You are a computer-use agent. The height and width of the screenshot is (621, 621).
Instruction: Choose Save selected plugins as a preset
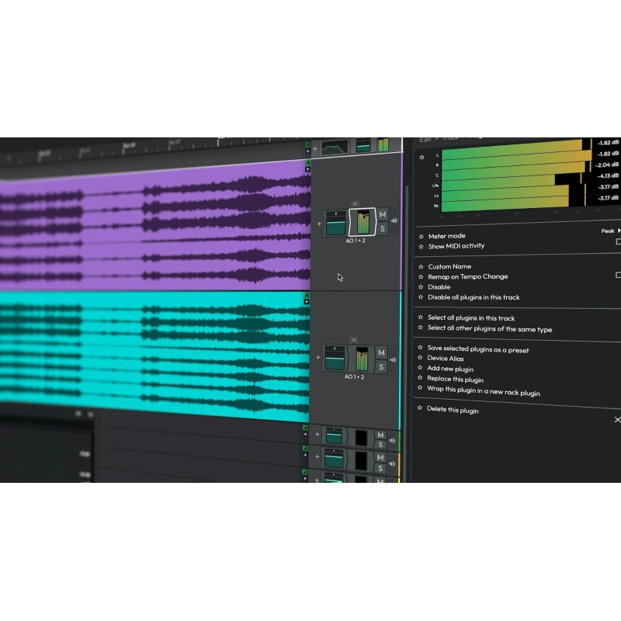478,349
